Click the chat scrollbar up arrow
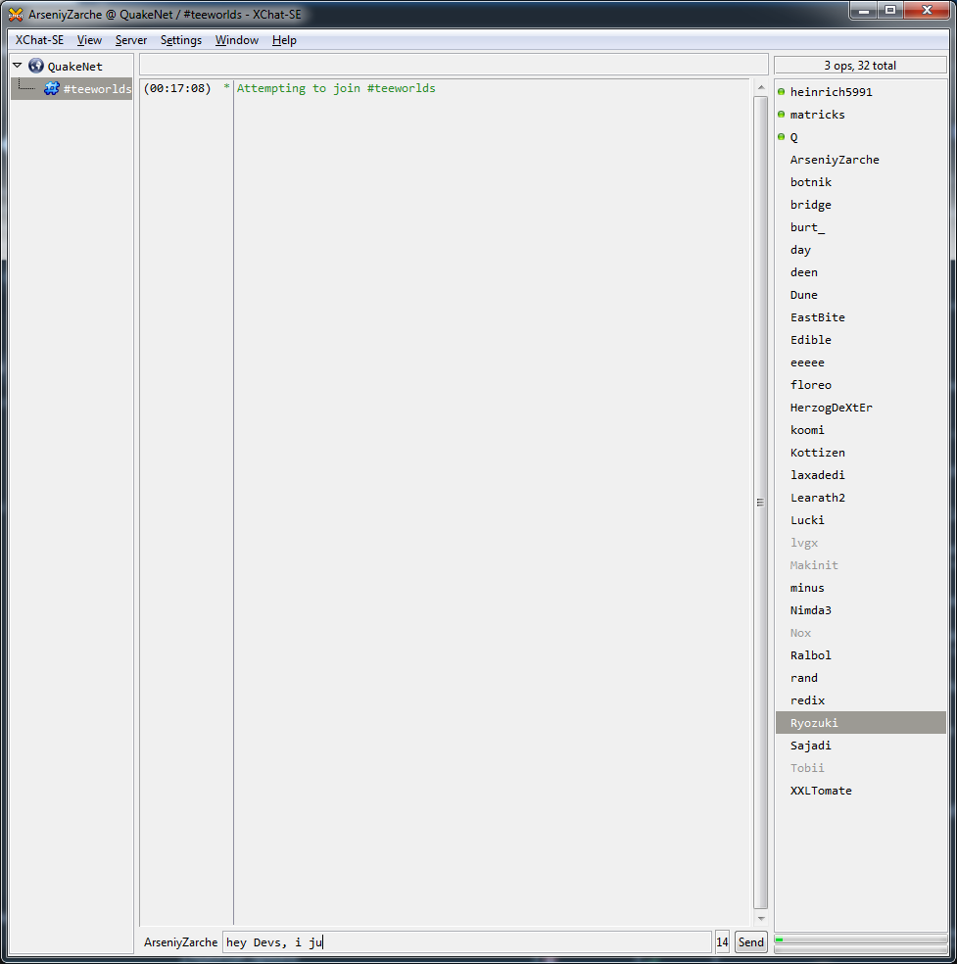 point(761,87)
